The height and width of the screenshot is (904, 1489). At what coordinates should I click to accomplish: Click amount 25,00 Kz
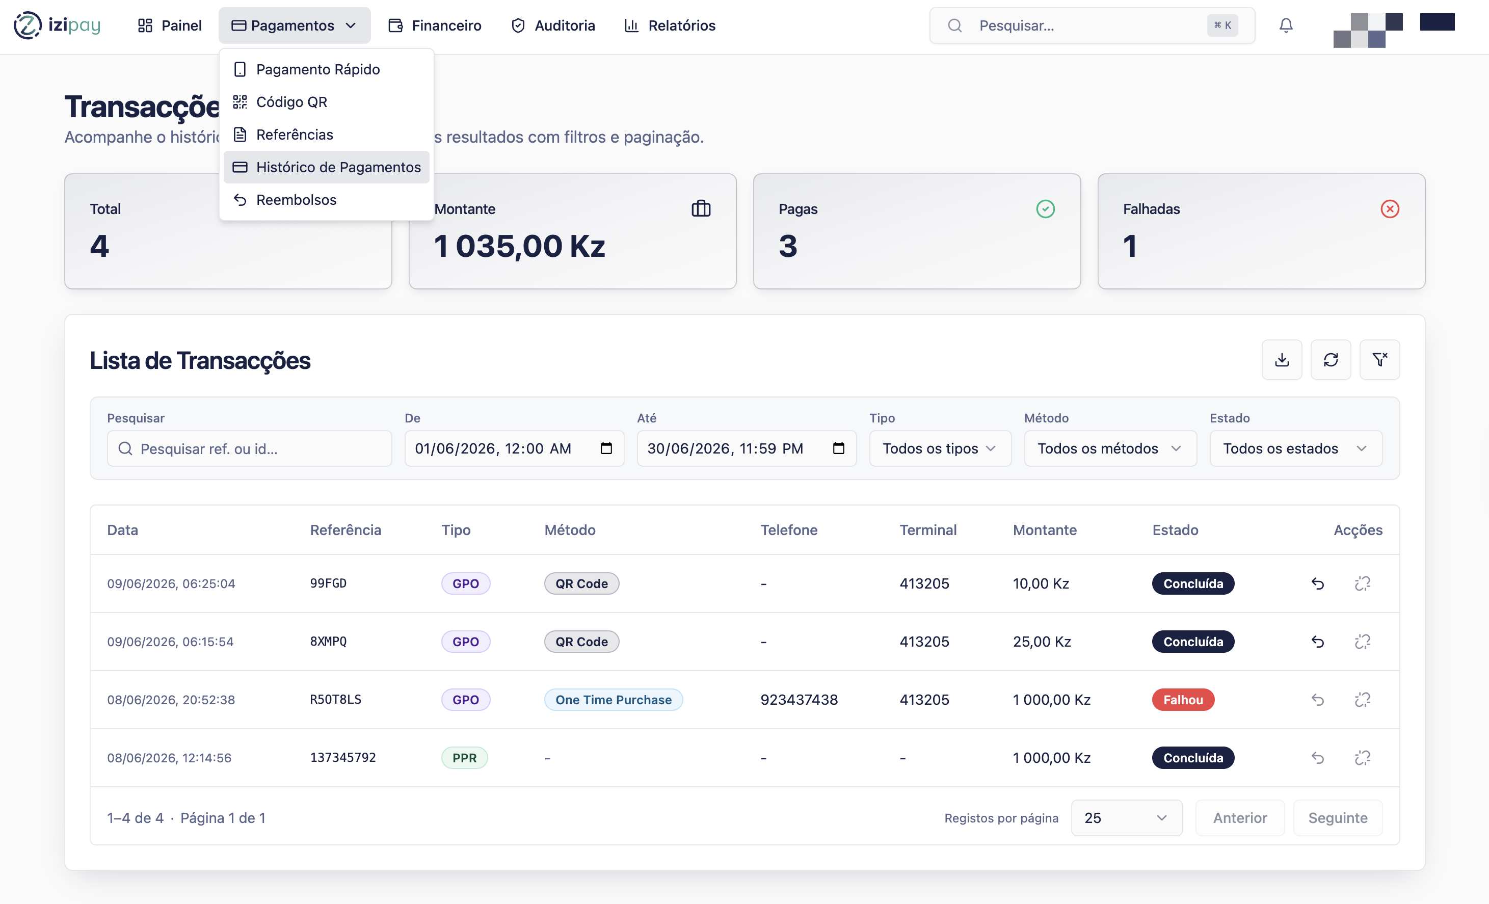point(1042,642)
